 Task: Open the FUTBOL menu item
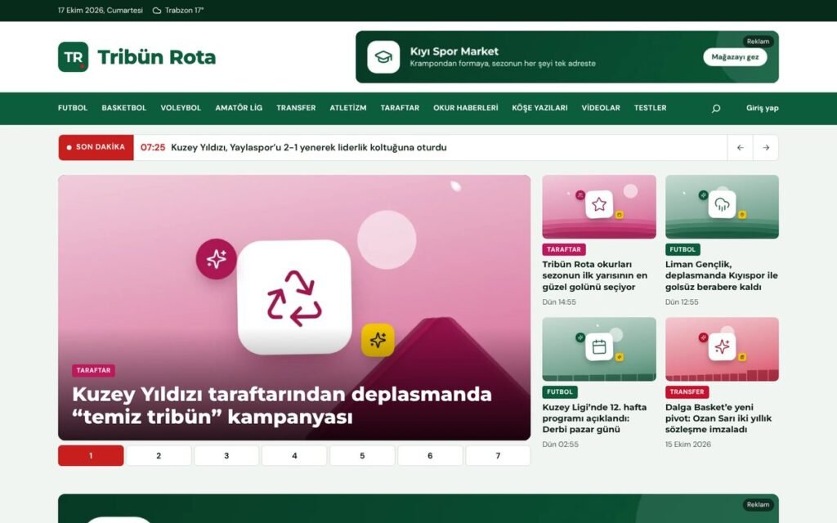coord(73,108)
